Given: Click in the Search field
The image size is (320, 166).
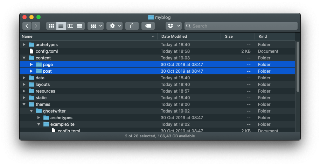Looking at the screenshot, I should pyautogui.click(x=242, y=26).
